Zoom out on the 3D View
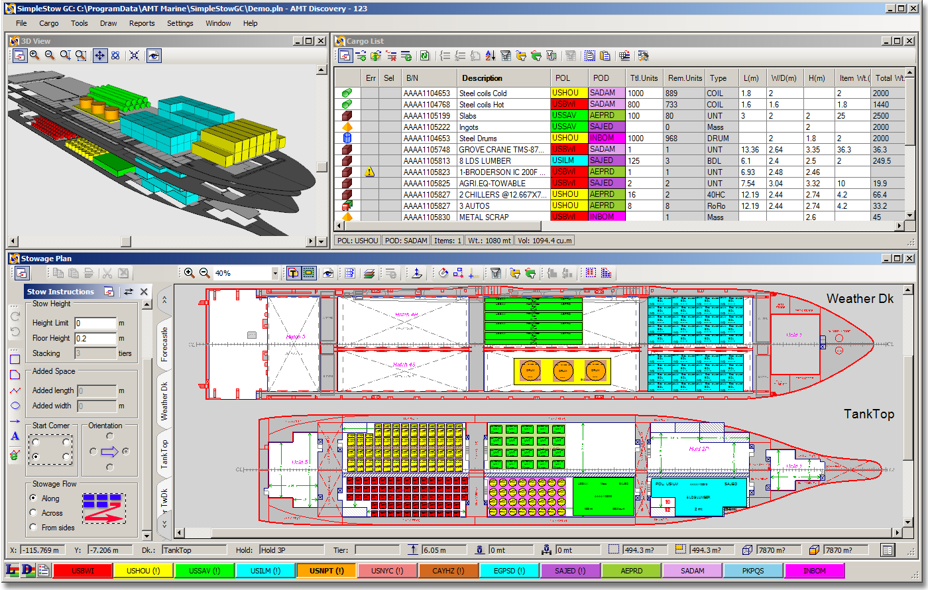 pyautogui.click(x=50, y=56)
